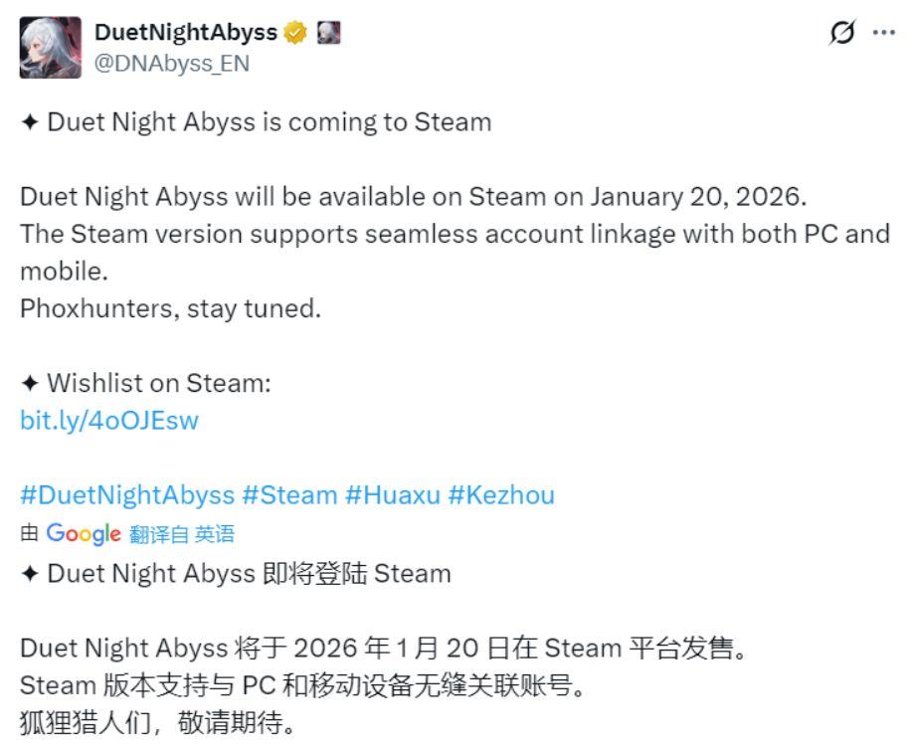
Task: Open the three-dot more options menu
Action: pos(883,33)
